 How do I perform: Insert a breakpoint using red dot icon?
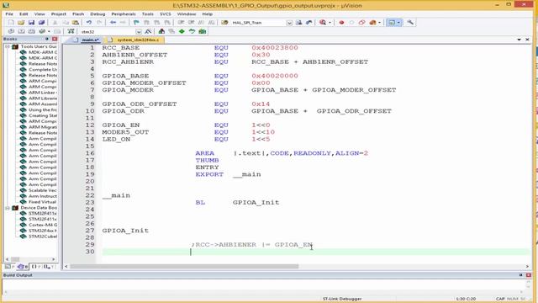point(341,23)
